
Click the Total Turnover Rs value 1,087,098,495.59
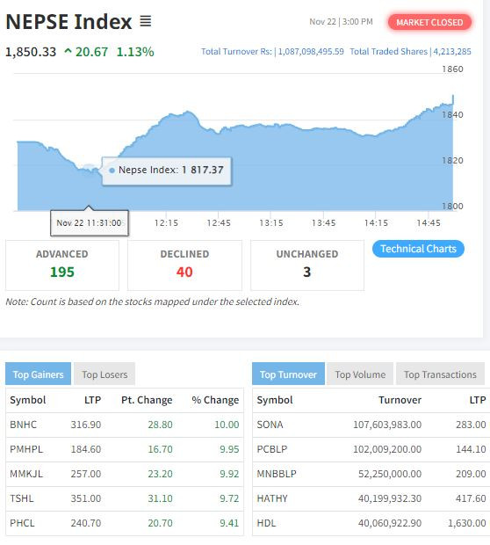pyautogui.click(x=311, y=52)
